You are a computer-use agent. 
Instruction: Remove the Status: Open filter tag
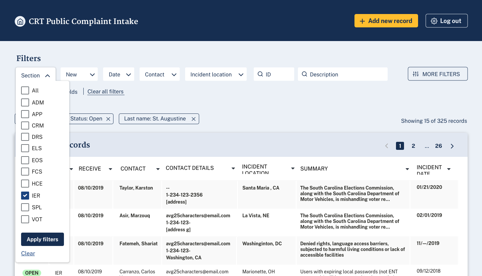(x=108, y=119)
